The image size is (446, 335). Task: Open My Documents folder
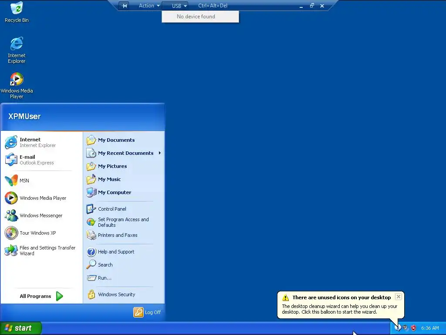(124, 140)
